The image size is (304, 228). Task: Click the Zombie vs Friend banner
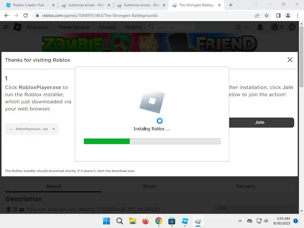tap(150, 42)
